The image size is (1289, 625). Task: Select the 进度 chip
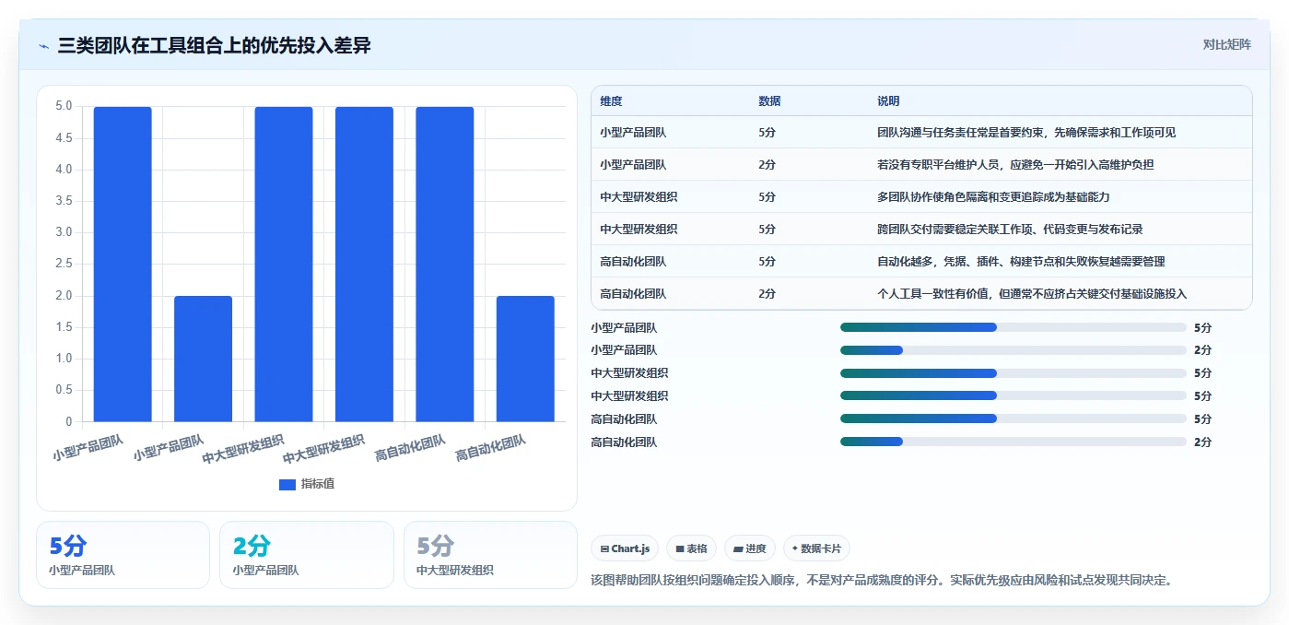point(750,548)
